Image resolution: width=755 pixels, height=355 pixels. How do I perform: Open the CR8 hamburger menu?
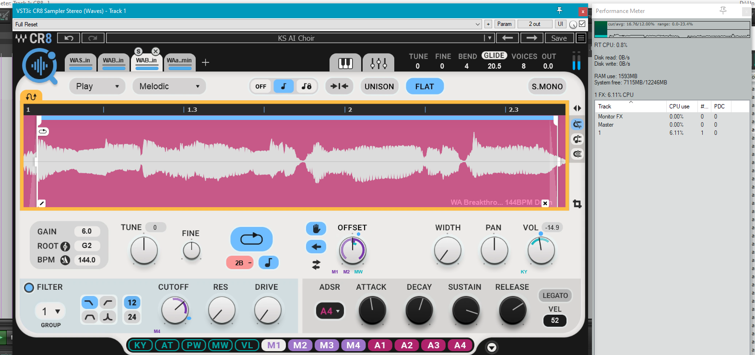pyautogui.click(x=581, y=38)
